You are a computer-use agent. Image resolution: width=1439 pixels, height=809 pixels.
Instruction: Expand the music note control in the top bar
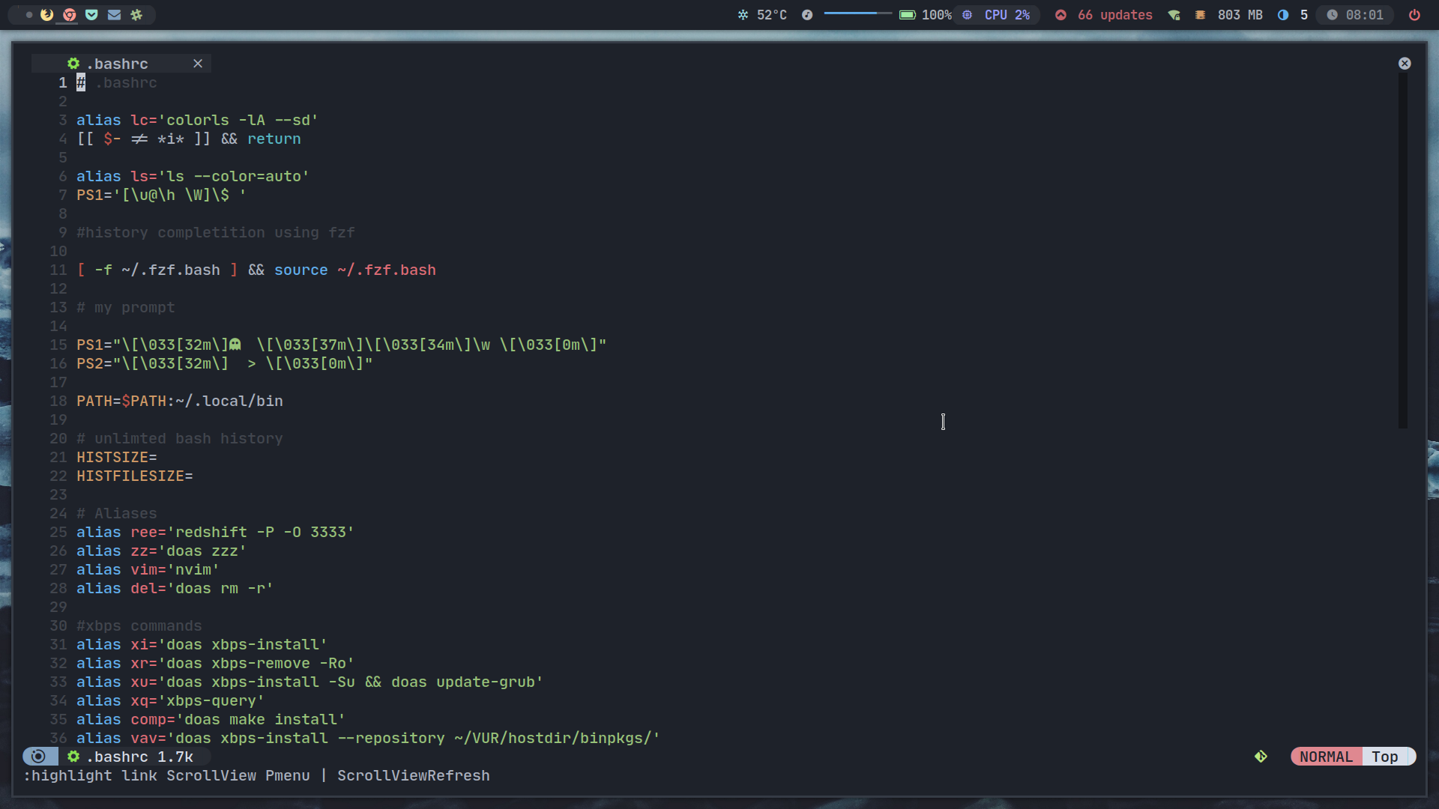(x=807, y=15)
